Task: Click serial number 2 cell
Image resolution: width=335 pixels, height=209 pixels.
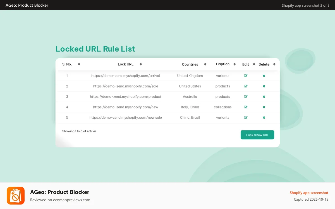Action: (67, 86)
